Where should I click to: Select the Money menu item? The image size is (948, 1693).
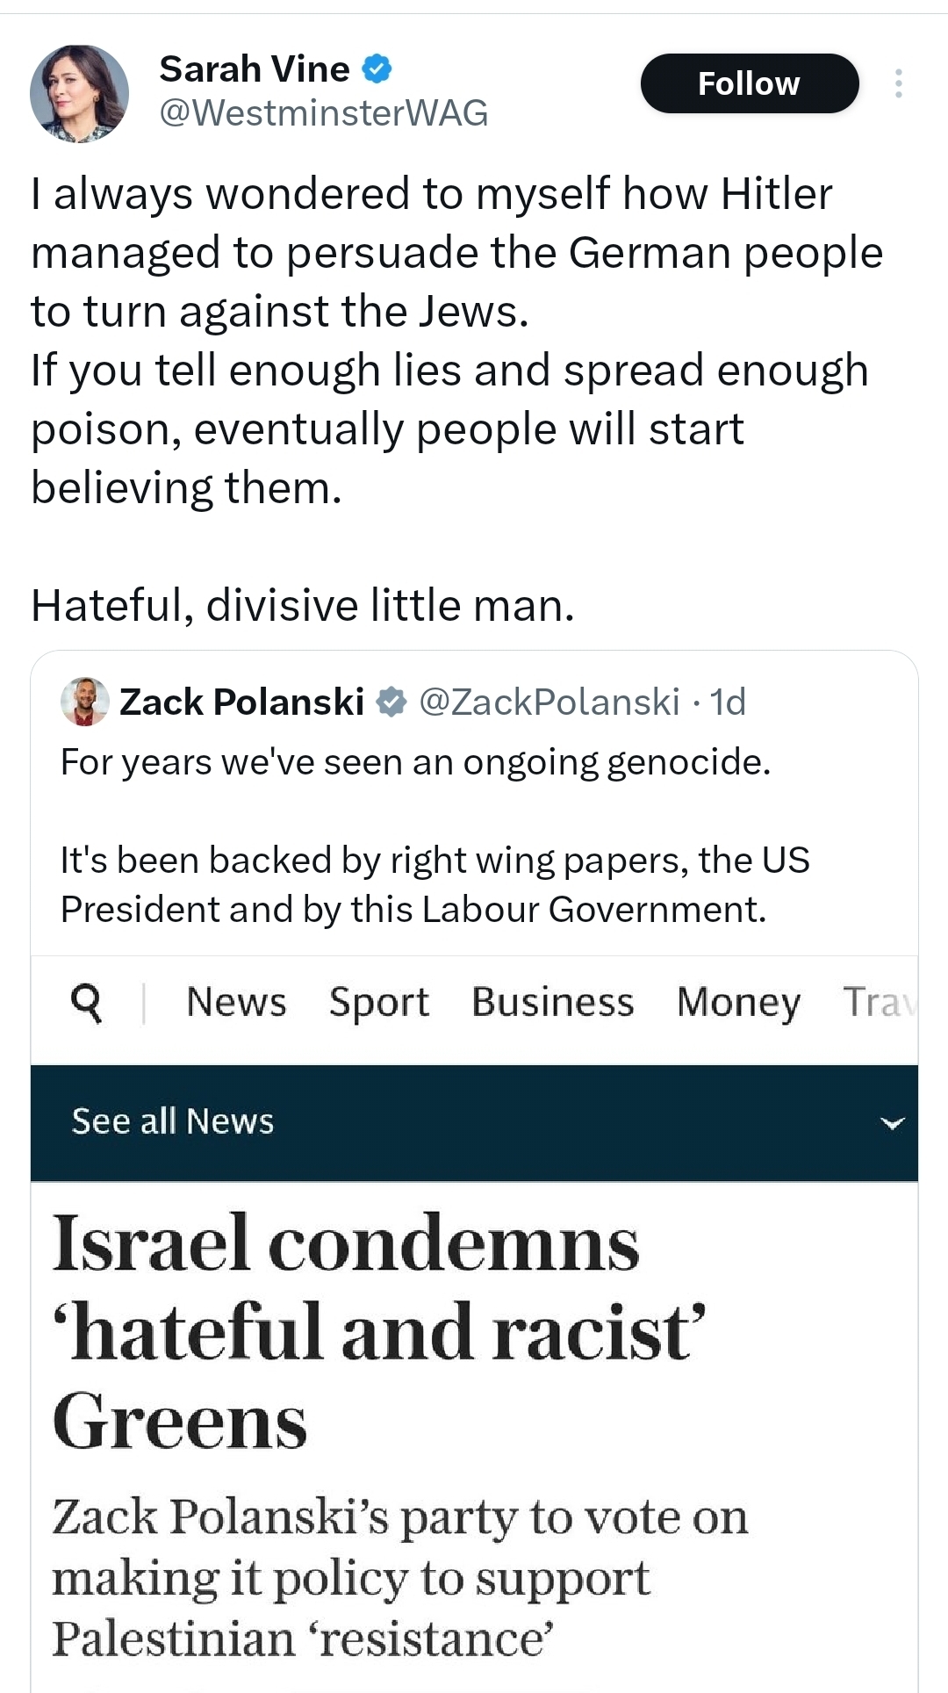click(x=738, y=1002)
